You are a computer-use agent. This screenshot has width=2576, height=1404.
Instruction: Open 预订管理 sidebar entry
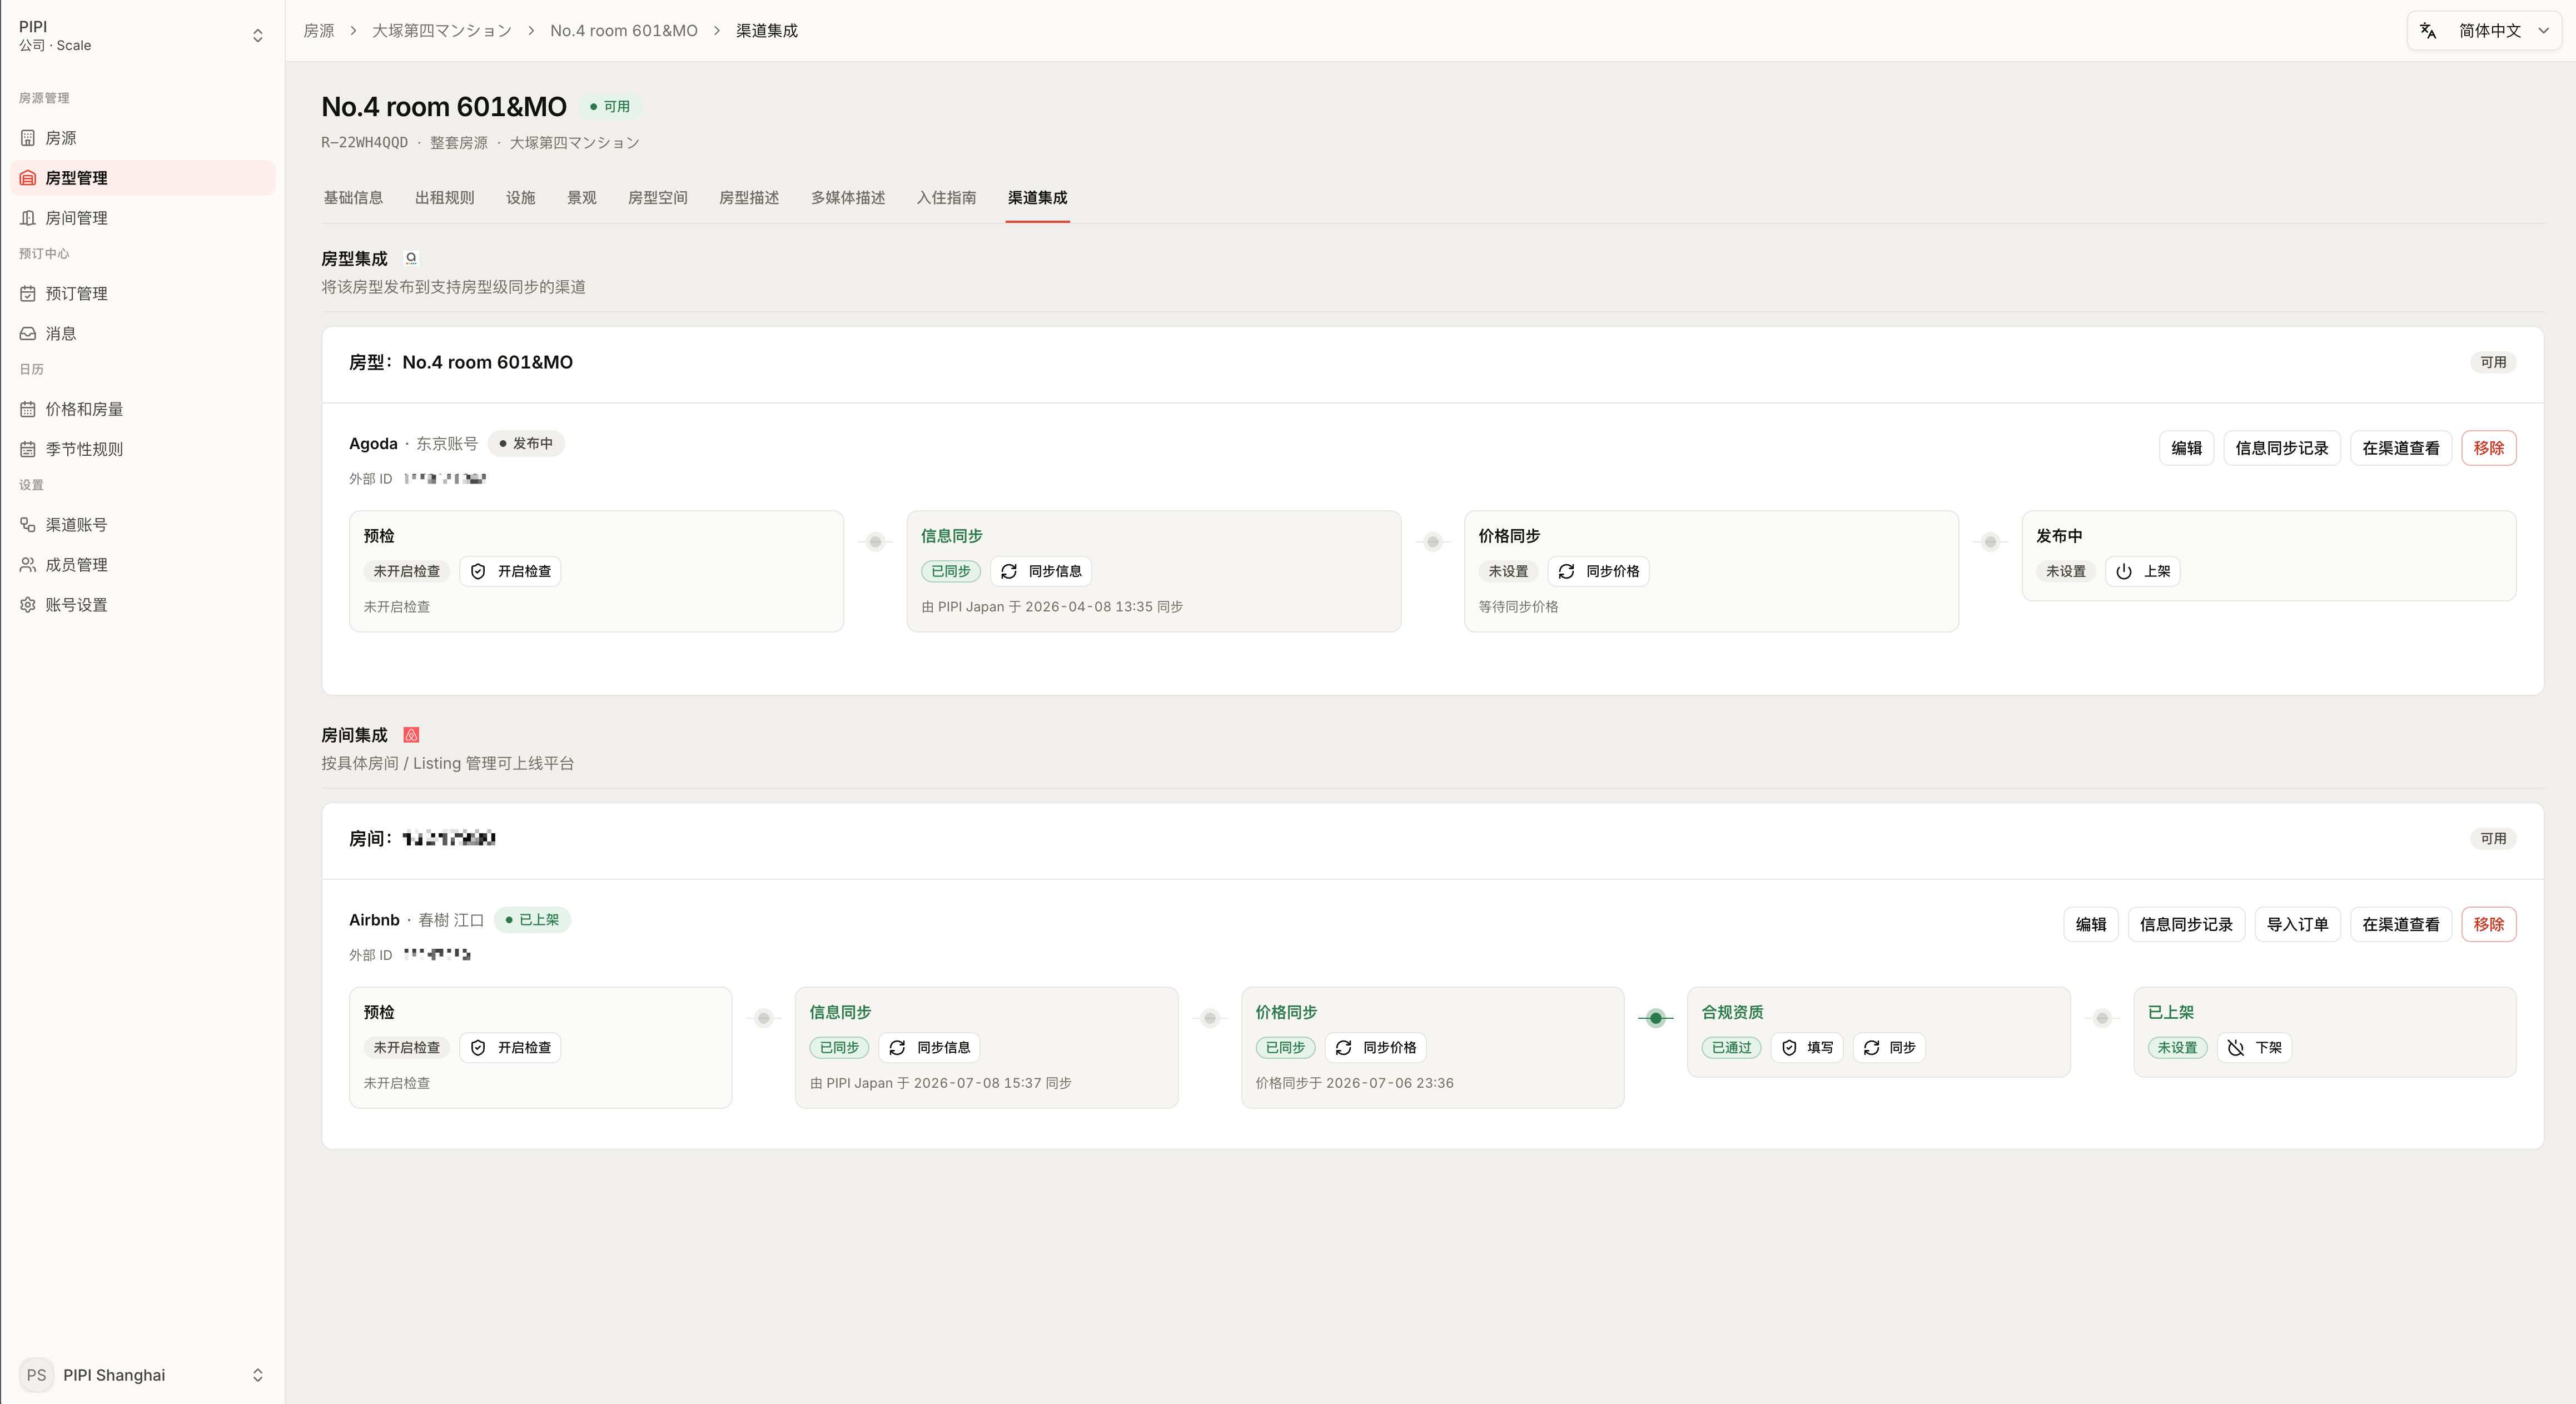click(142, 294)
